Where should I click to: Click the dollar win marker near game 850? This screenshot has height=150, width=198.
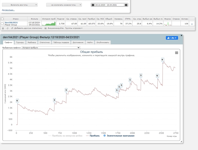pyautogui.click(x=66, y=90)
